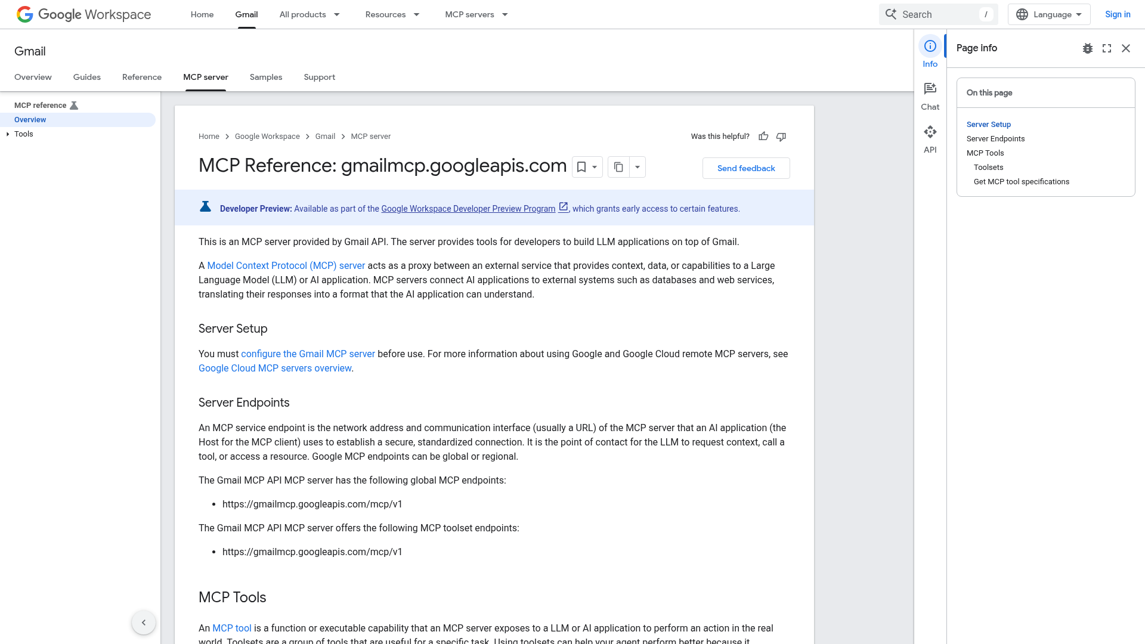Jump to MCP Tools in On this page
Image resolution: width=1145 pixels, height=644 pixels.
click(x=985, y=153)
